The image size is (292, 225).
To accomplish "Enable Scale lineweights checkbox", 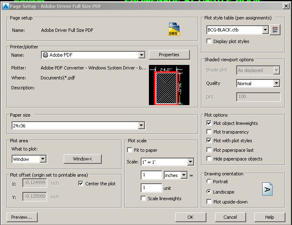I will (143, 199).
